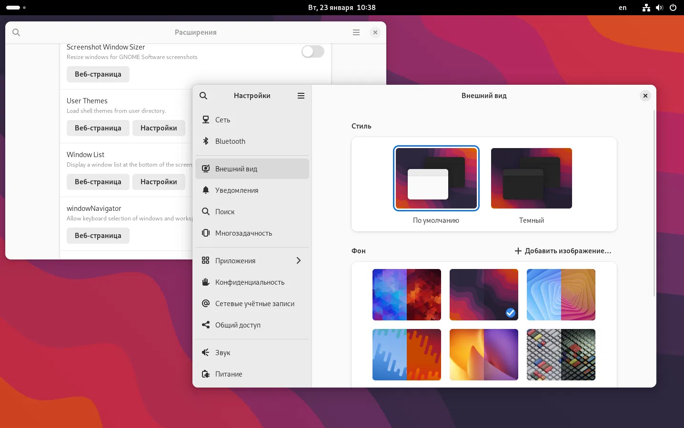Image resolution: width=684 pixels, height=428 pixels.
Task: Open the Window List settings button
Action: pos(159,182)
